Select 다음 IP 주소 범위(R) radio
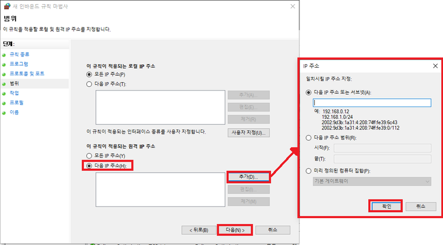 coord(308,137)
